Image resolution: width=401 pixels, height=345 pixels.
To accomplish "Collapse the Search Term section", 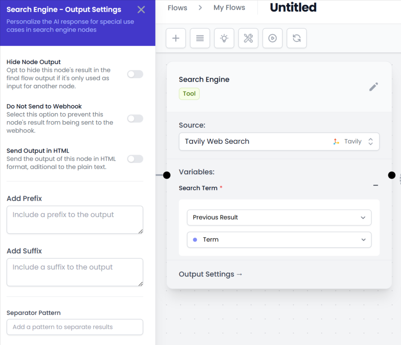I will pos(375,185).
